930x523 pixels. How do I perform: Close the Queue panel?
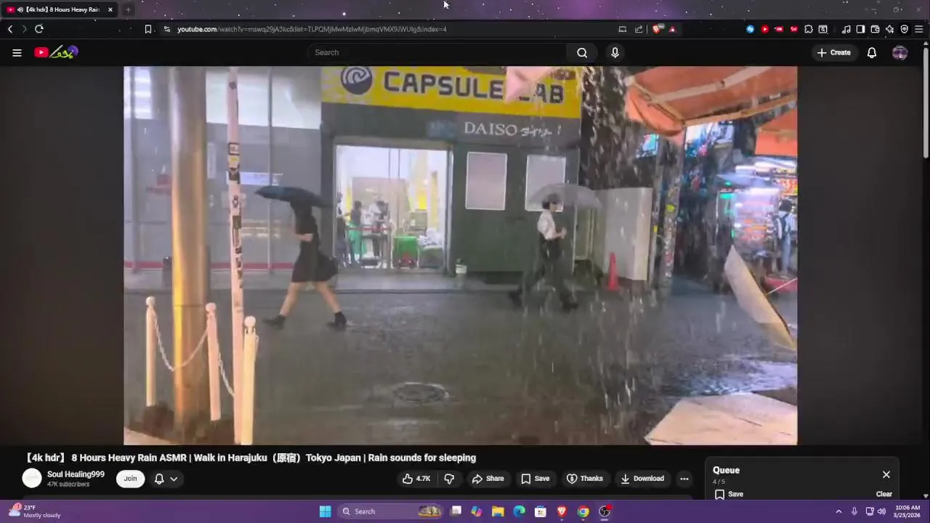point(886,474)
